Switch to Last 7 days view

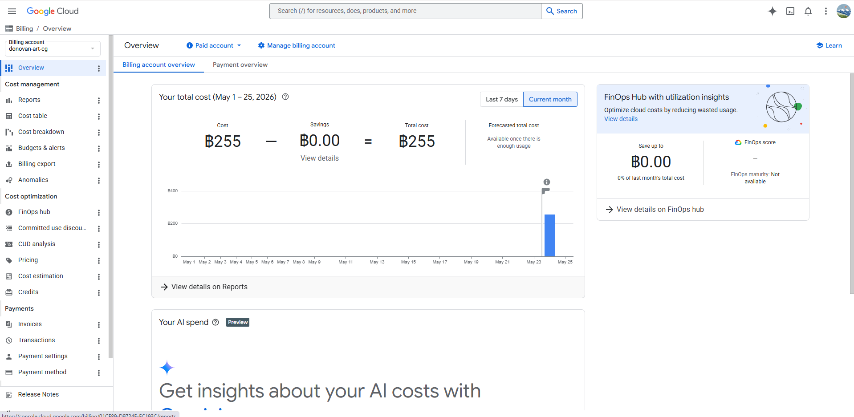point(502,99)
